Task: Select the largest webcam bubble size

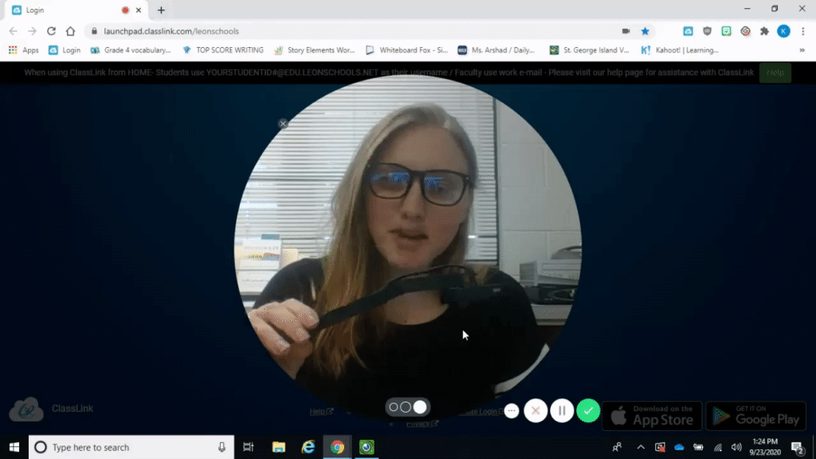Action: pos(420,407)
